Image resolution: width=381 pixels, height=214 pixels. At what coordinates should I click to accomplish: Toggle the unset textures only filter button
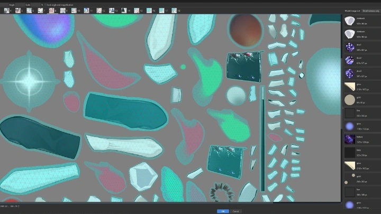[371, 11]
